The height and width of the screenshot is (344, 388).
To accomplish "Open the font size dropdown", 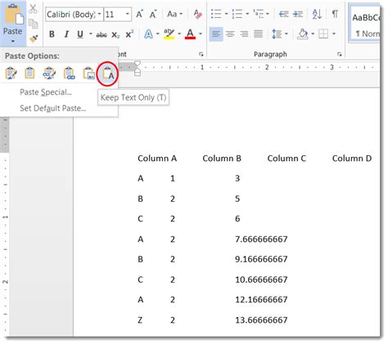I will 127,14.
